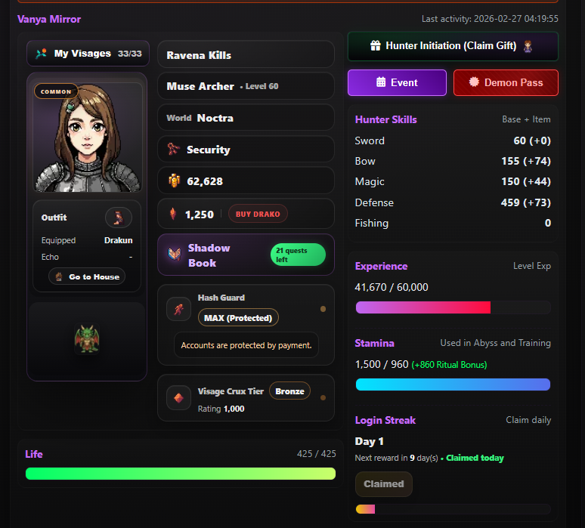The image size is (585, 528).
Task: Click the character portrait avatar
Action: click(87, 136)
